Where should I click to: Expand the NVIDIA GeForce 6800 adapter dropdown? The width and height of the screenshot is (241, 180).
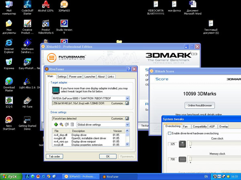click(127, 98)
